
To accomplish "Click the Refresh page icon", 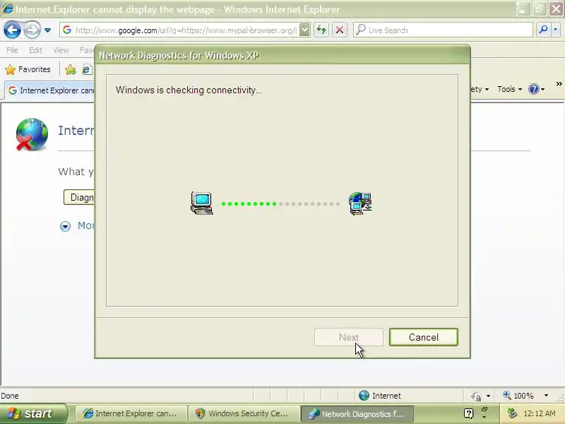I will coord(321,30).
